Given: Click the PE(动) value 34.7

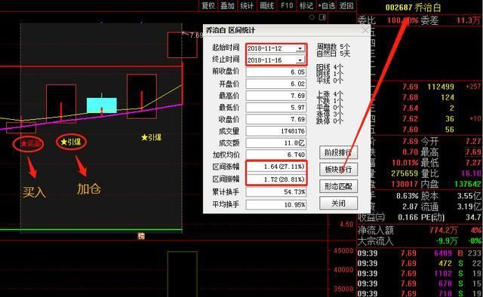Looking at the screenshot, I should pyautogui.click(x=473, y=217).
